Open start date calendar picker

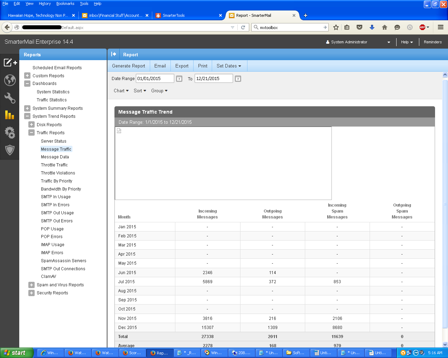coord(179,79)
